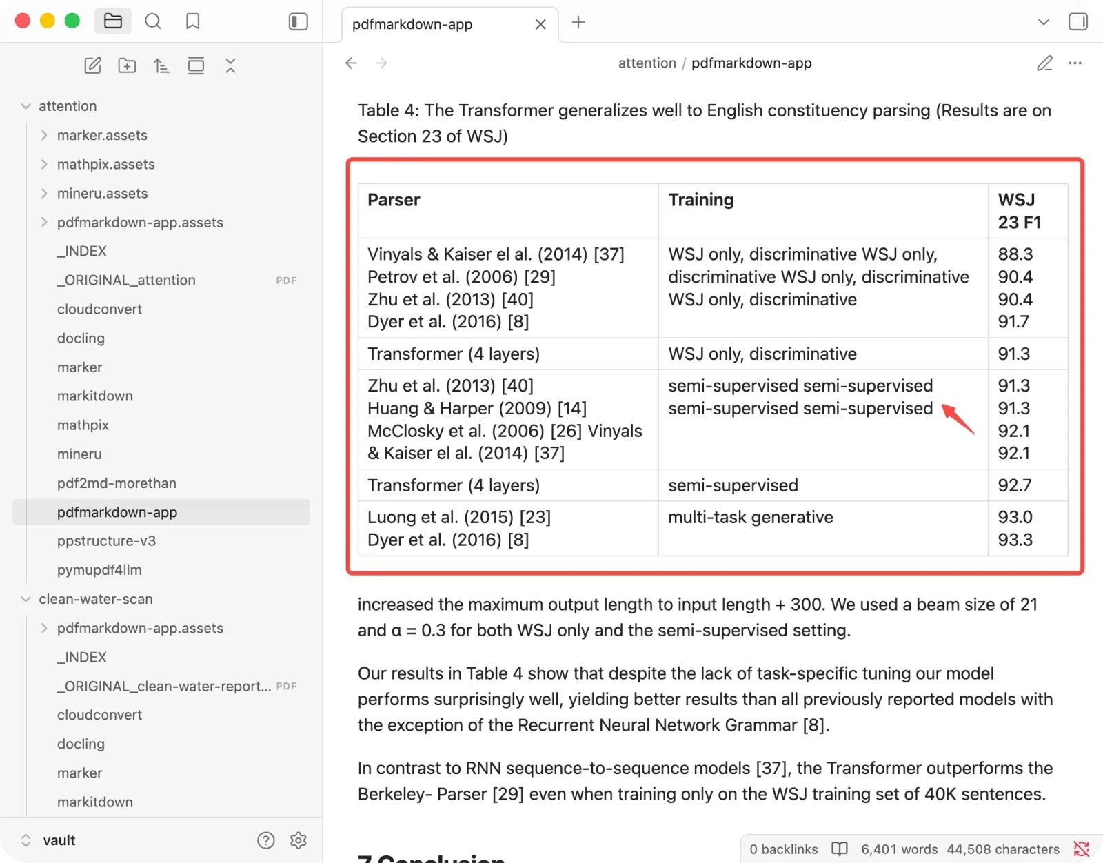
Task: Open help question mark icon
Action: pos(265,840)
